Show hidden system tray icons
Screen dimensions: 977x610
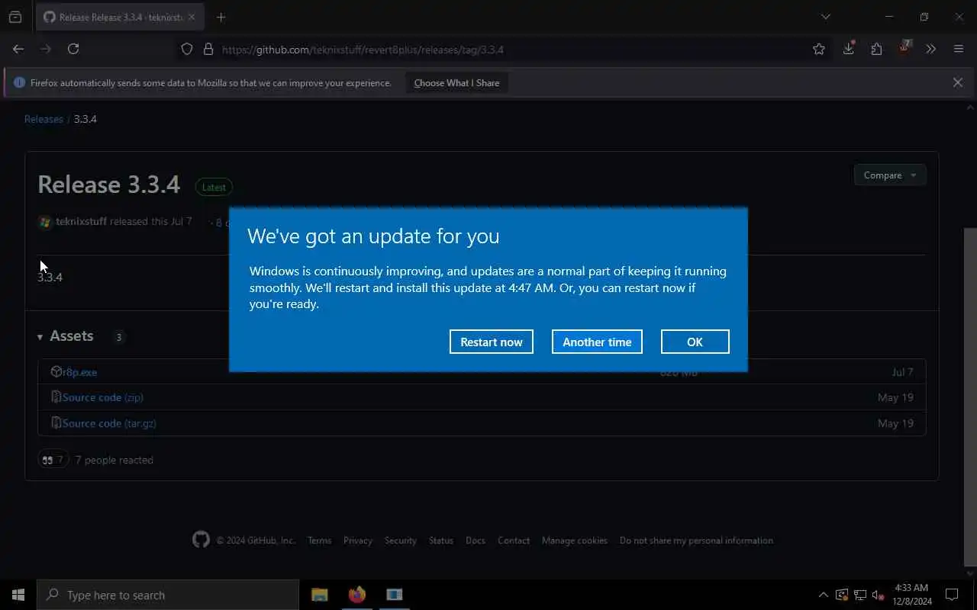(x=823, y=595)
